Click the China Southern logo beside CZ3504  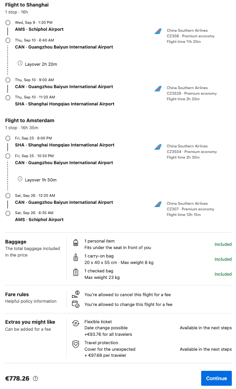click(x=158, y=147)
